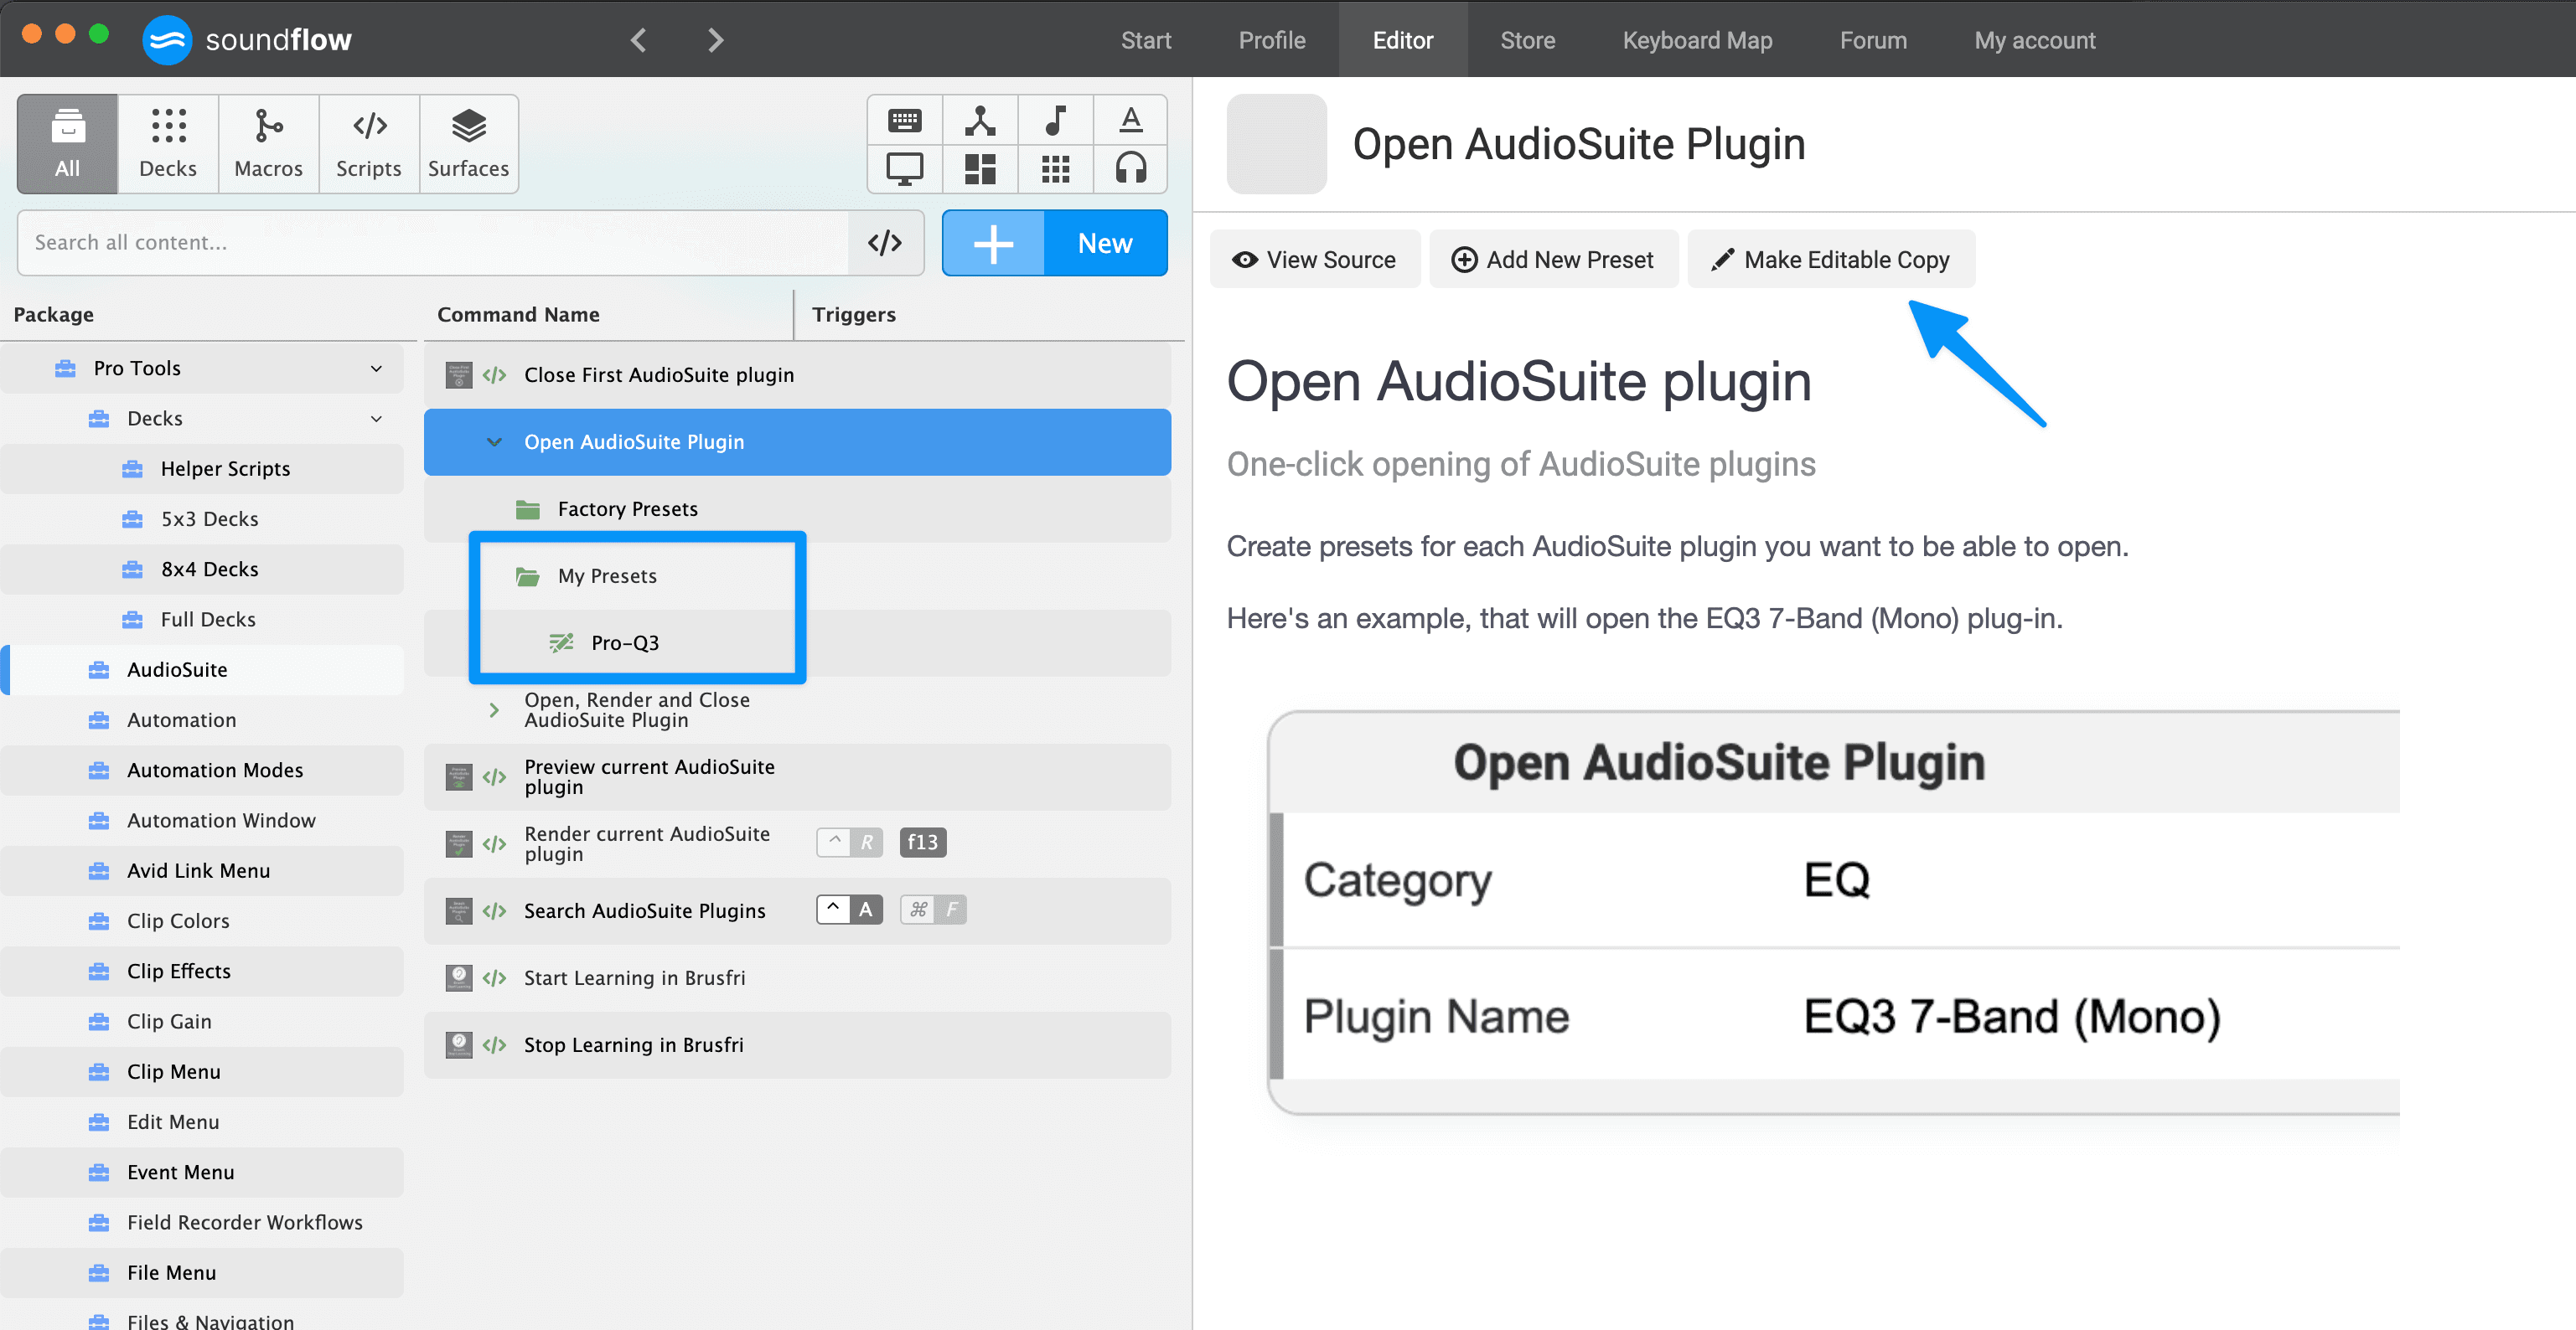
Task: Go back with the left arrow
Action: 638,40
